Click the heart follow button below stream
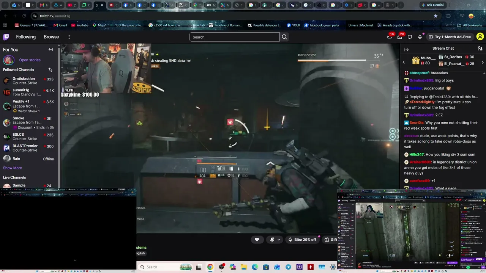 tap(257, 240)
